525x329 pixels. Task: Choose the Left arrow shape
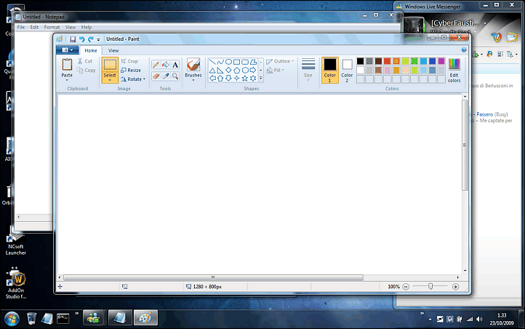pos(212,79)
